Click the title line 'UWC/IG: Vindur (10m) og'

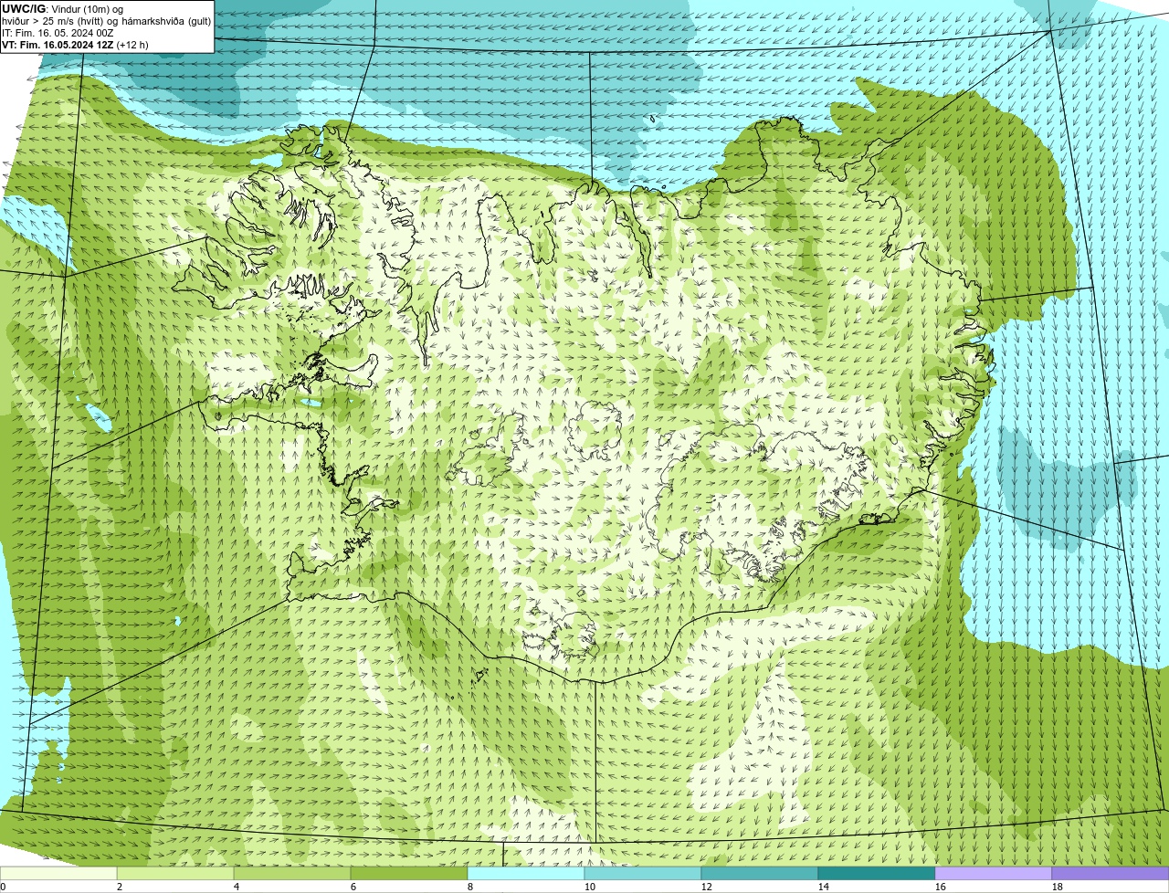(63, 8)
